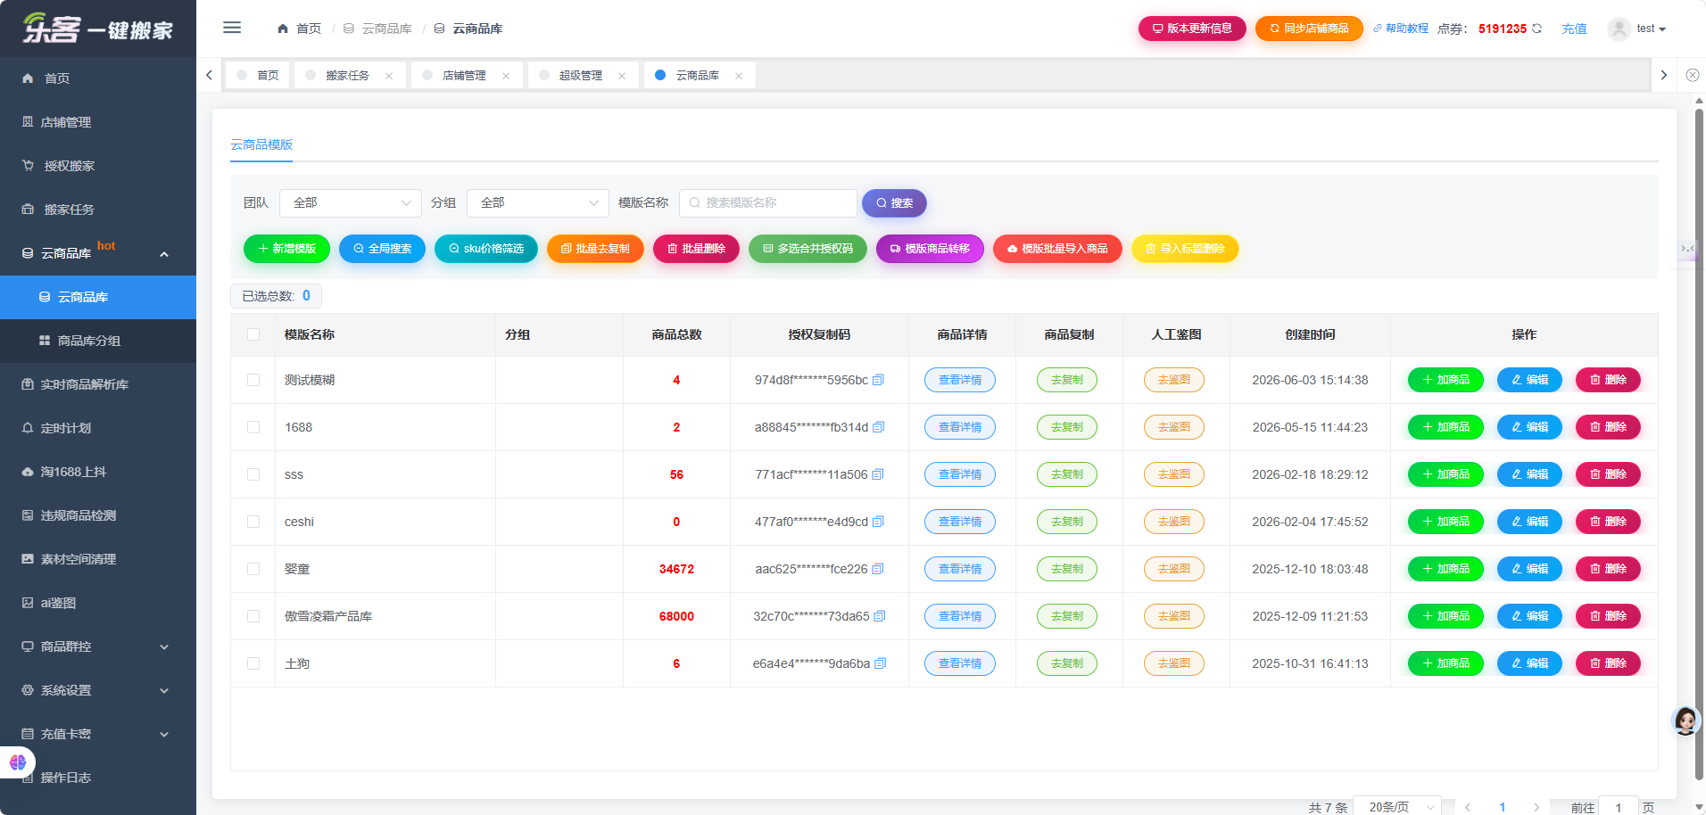
Task: Select the checkbox for 1688 template row
Action: 253,427
